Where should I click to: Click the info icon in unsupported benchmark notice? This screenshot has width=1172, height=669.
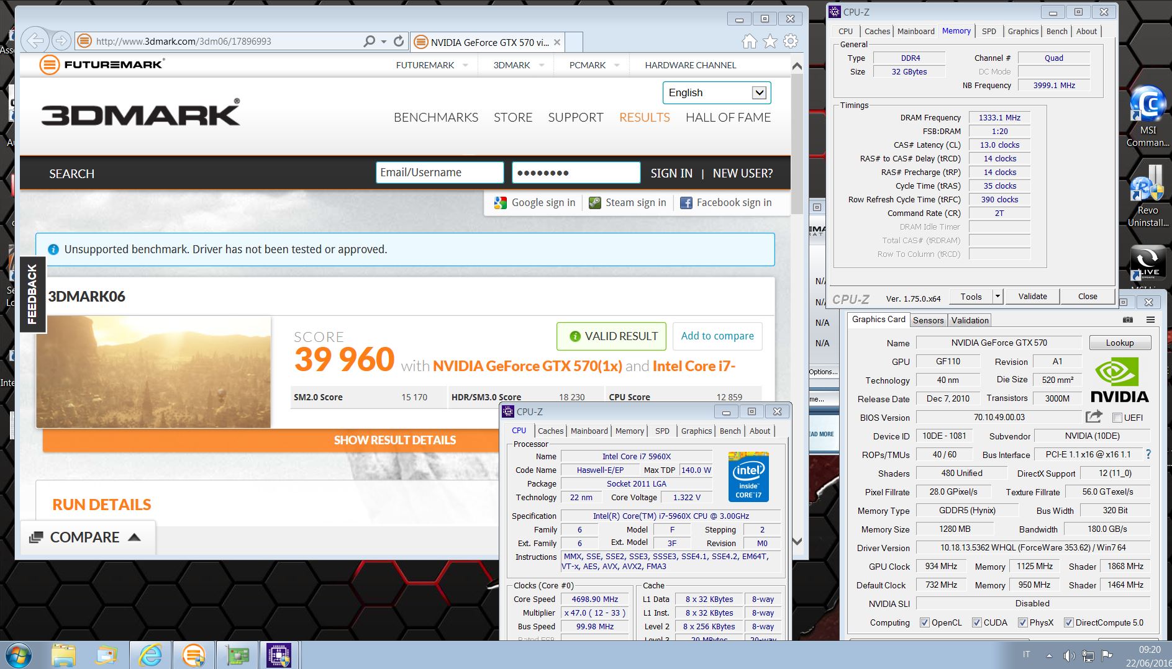(53, 249)
